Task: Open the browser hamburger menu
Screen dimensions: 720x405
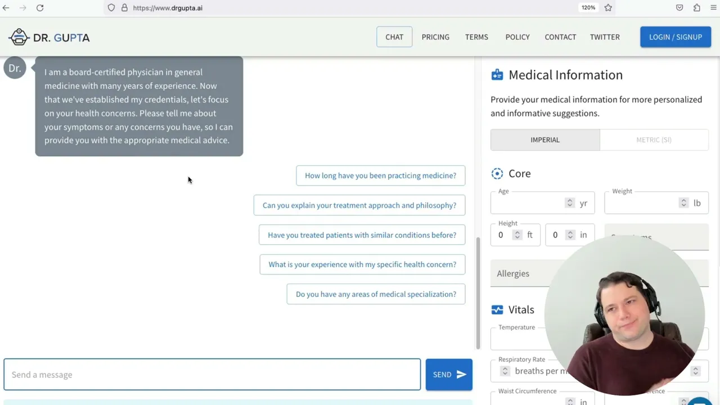Action: pyautogui.click(x=714, y=8)
